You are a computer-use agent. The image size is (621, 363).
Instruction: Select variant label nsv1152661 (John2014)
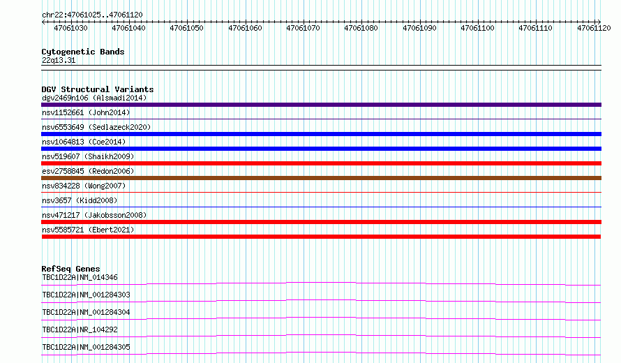point(86,112)
